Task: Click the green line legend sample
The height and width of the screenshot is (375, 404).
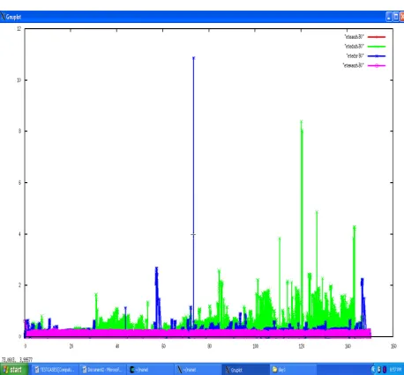Action: (x=377, y=47)
